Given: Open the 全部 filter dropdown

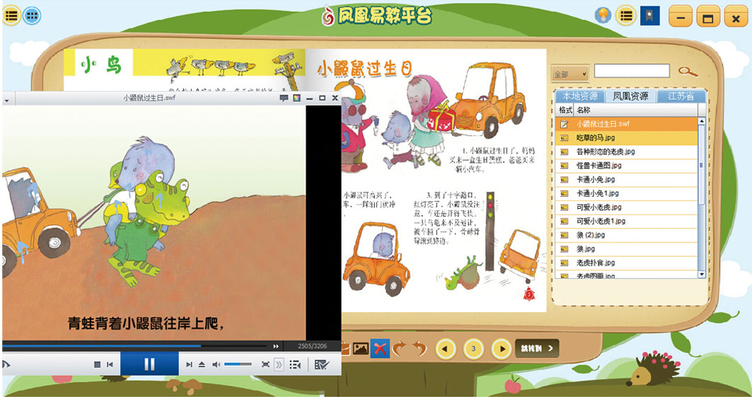Looking at the screenshot, I should click(x=569, y=74).
